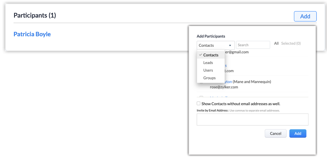Tick the partially visible checkbox below rose@zylker.com

point(201,97)
